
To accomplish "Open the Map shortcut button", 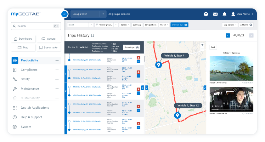I will coord(23,48).
